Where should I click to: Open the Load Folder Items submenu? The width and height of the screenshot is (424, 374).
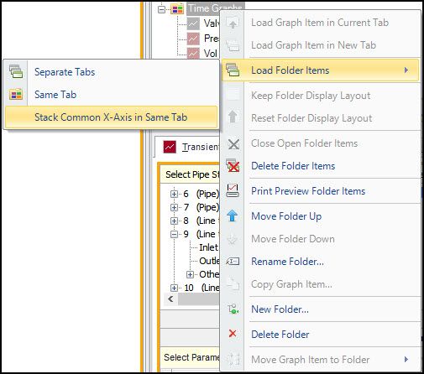click(321, 70)
